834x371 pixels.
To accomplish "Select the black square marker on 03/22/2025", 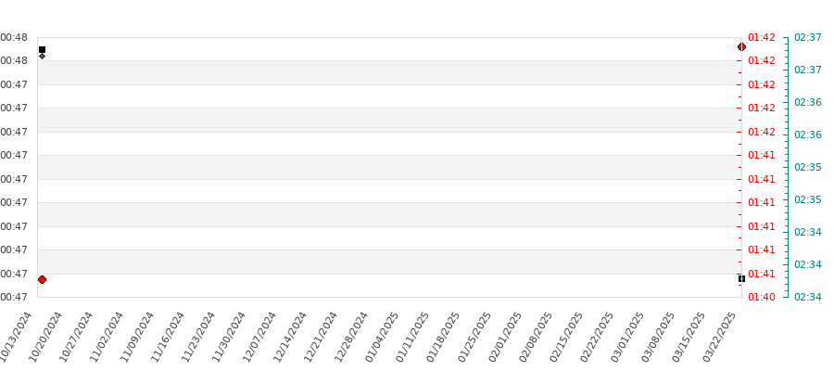I will click(x=741, y=278).
